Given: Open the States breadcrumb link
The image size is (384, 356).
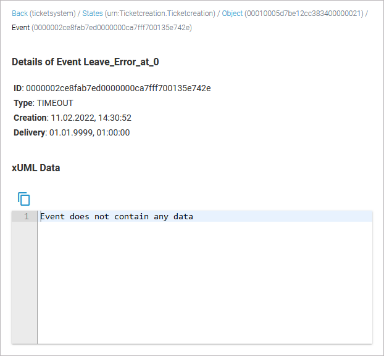Looking at the screenshot, I should click(x=93, y=13).
